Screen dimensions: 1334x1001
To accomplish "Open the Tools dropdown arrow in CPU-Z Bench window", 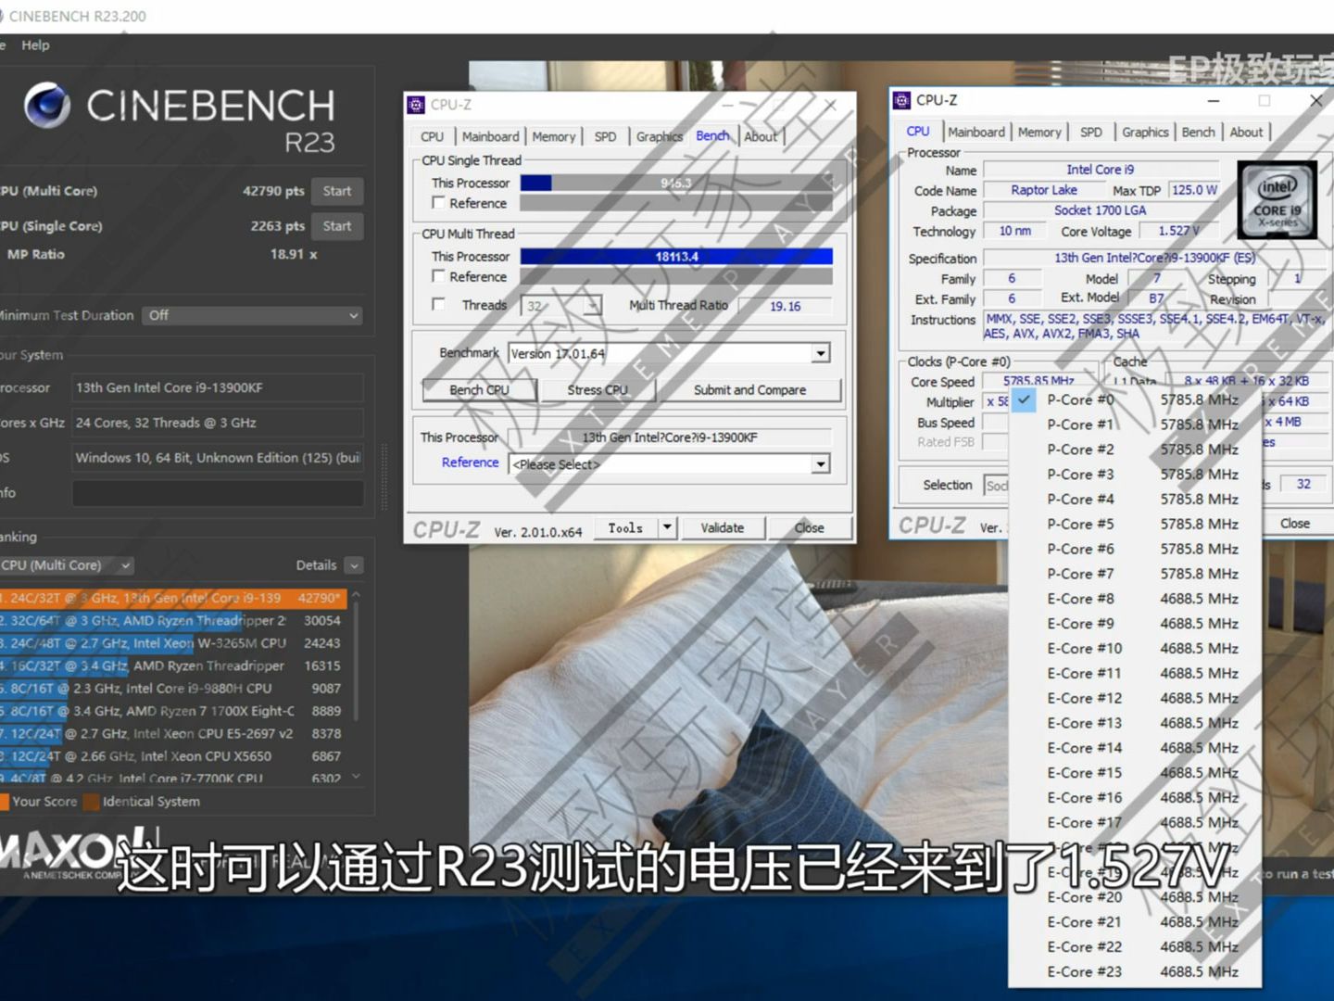I will [x=666, y=527].
